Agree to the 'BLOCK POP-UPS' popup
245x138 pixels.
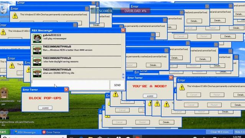[x=45, y=108]
